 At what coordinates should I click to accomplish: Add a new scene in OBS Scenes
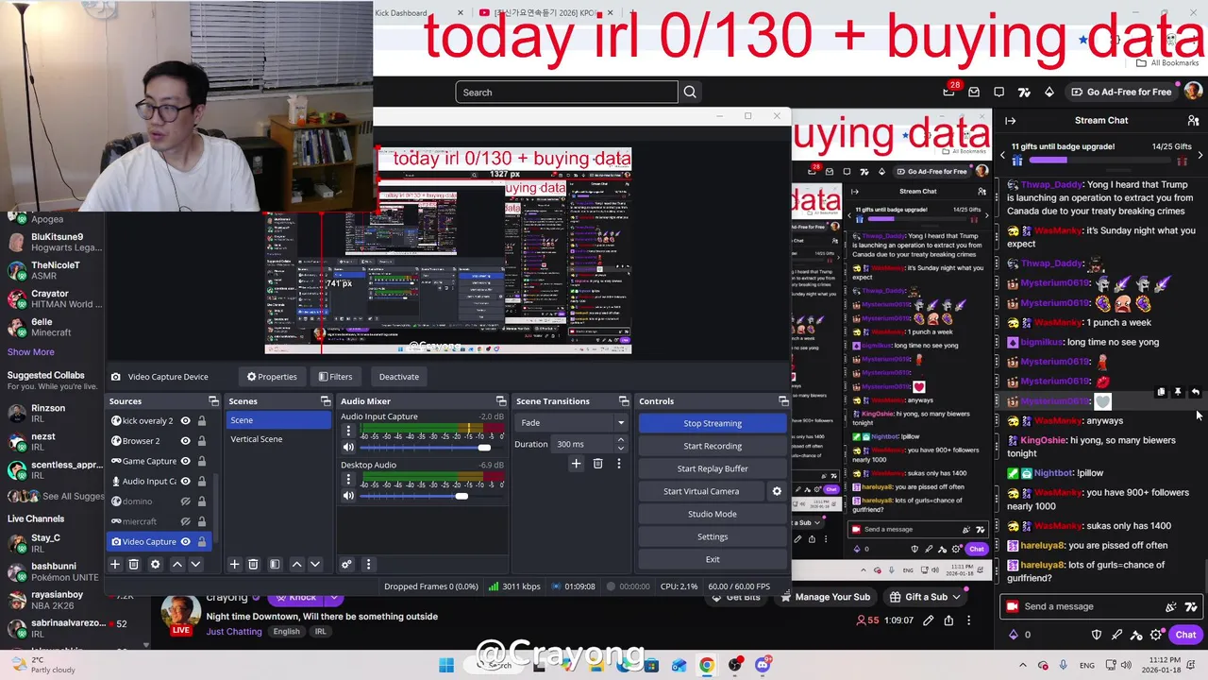pos(234,564)
